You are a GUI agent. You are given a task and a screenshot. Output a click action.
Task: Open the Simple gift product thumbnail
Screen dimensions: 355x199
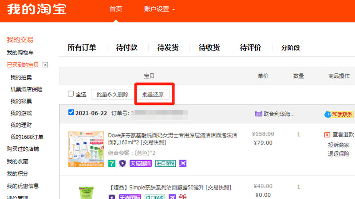point(86,192)
